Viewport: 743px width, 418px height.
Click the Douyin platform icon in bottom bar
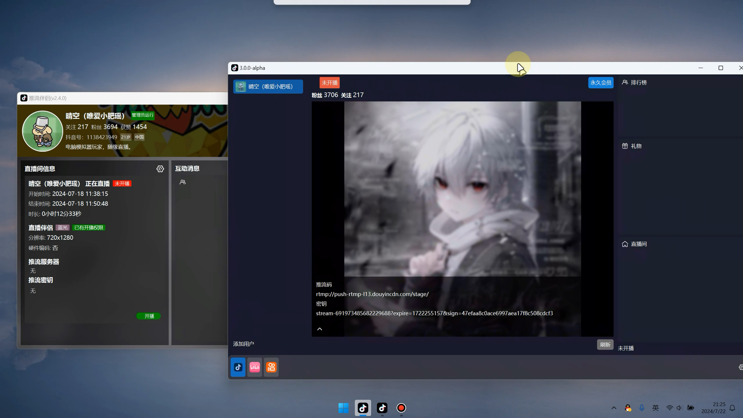(x=238, y=367)
